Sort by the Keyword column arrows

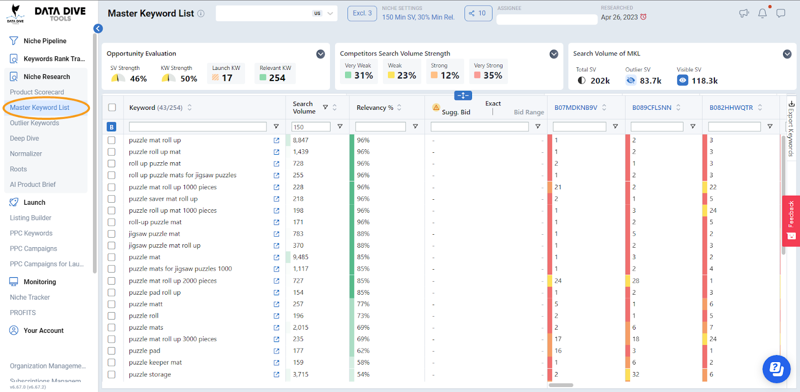[x=189, y=107]
